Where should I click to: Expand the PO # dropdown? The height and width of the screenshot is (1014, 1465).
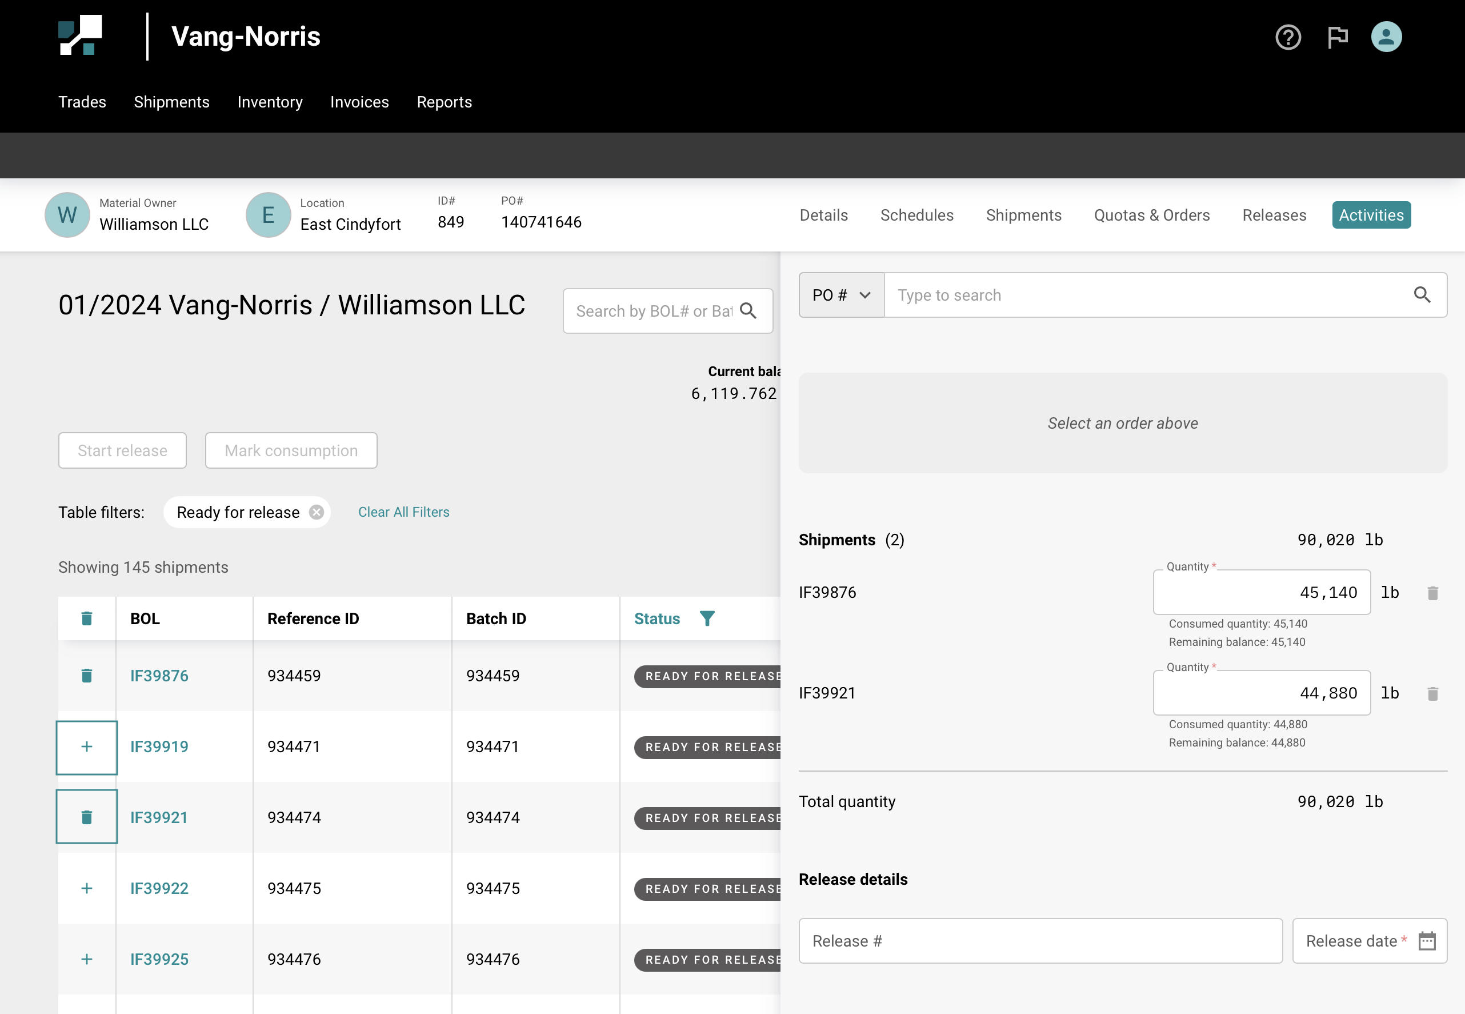pos(840,295)
